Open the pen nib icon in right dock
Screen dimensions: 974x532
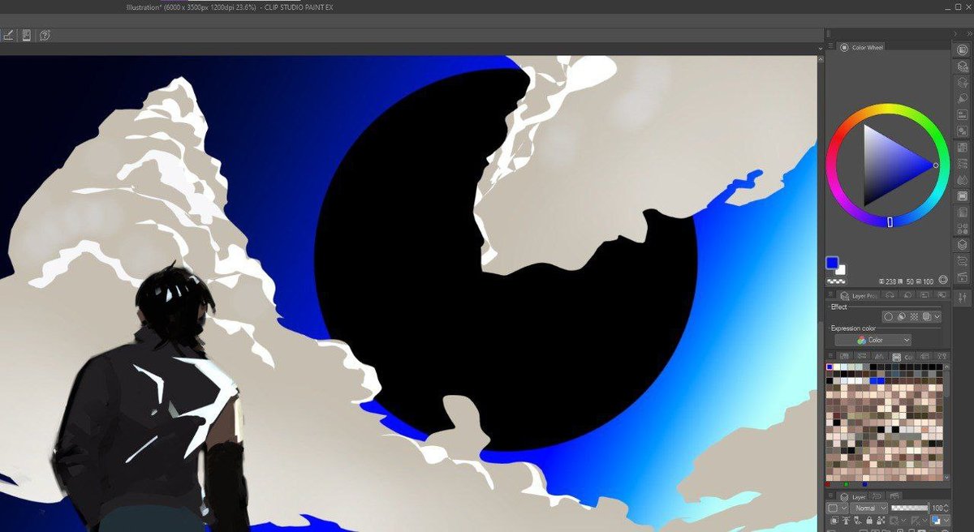pyautogui.click(x=963, y=99)
